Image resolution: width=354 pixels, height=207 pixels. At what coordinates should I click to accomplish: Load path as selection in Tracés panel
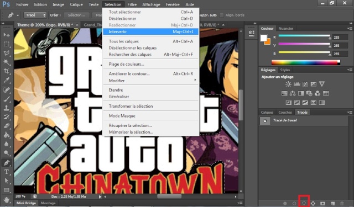pyautogui.click(x=304, y=203)
